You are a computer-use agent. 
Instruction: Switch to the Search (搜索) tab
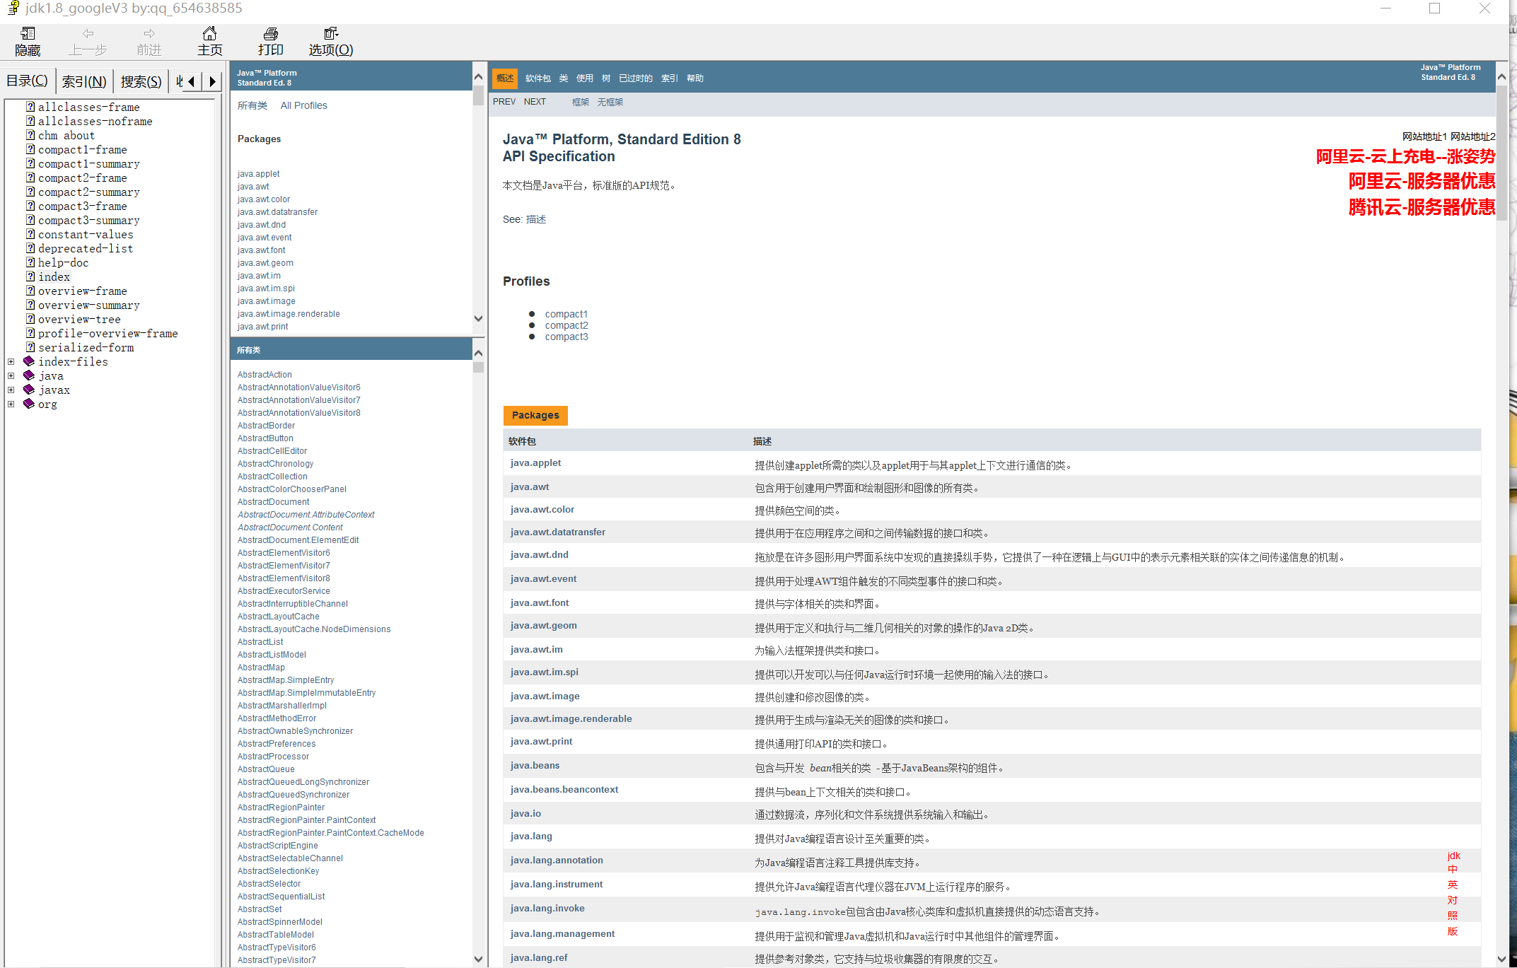(x=141, y=81)
